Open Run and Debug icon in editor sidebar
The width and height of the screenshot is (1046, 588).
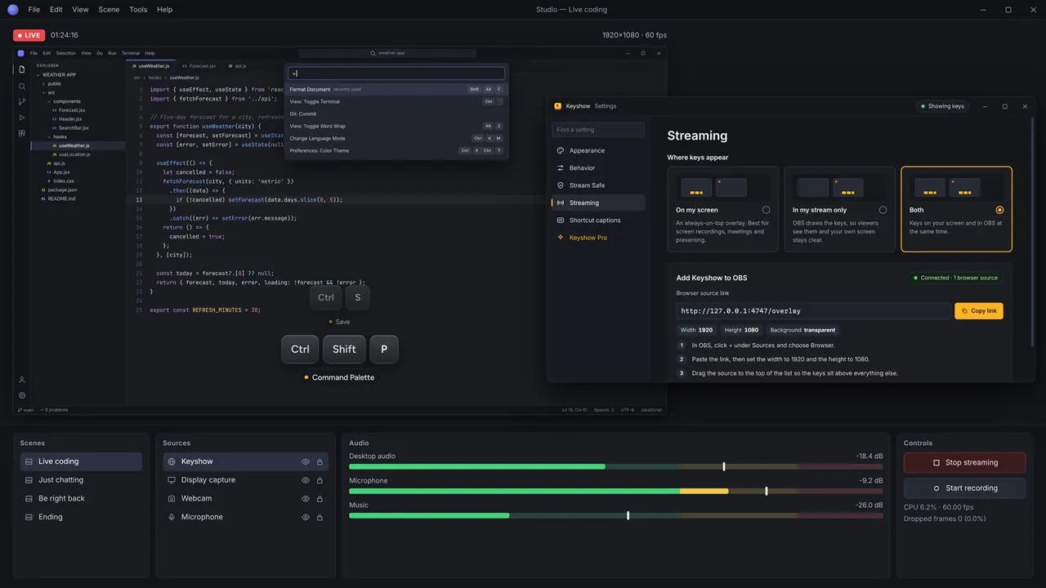coord(22,117)
